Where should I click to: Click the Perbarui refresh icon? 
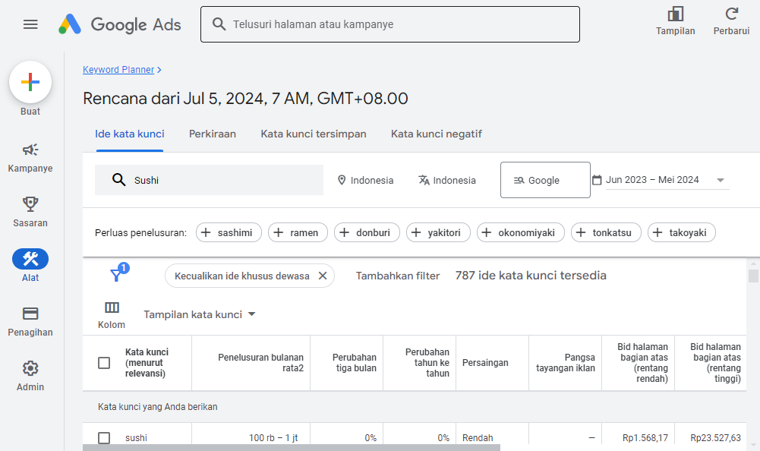(731, 14)
